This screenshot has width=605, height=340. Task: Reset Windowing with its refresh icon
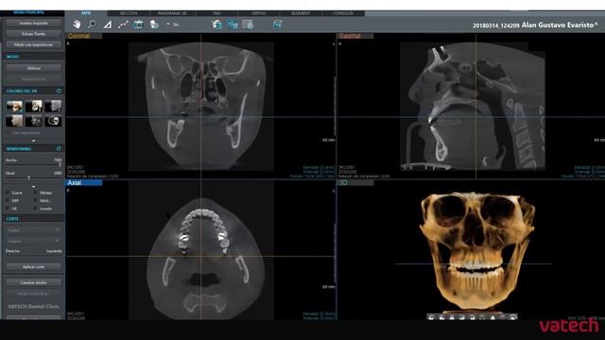[59, 148]
